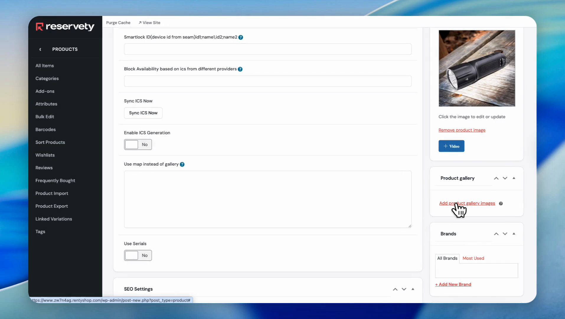
Task: Move Brands panel up
Action: (x=496, y=234)
